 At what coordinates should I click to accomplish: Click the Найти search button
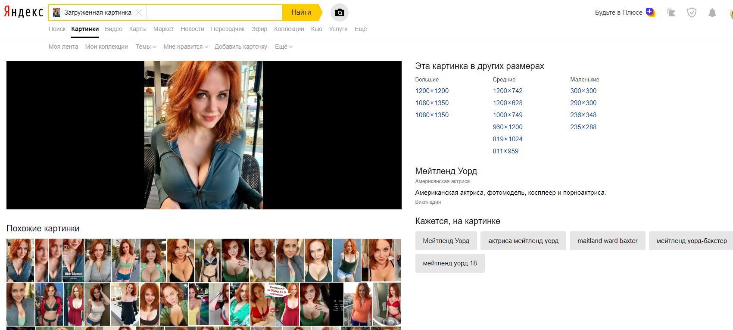(x=301, y=12)
